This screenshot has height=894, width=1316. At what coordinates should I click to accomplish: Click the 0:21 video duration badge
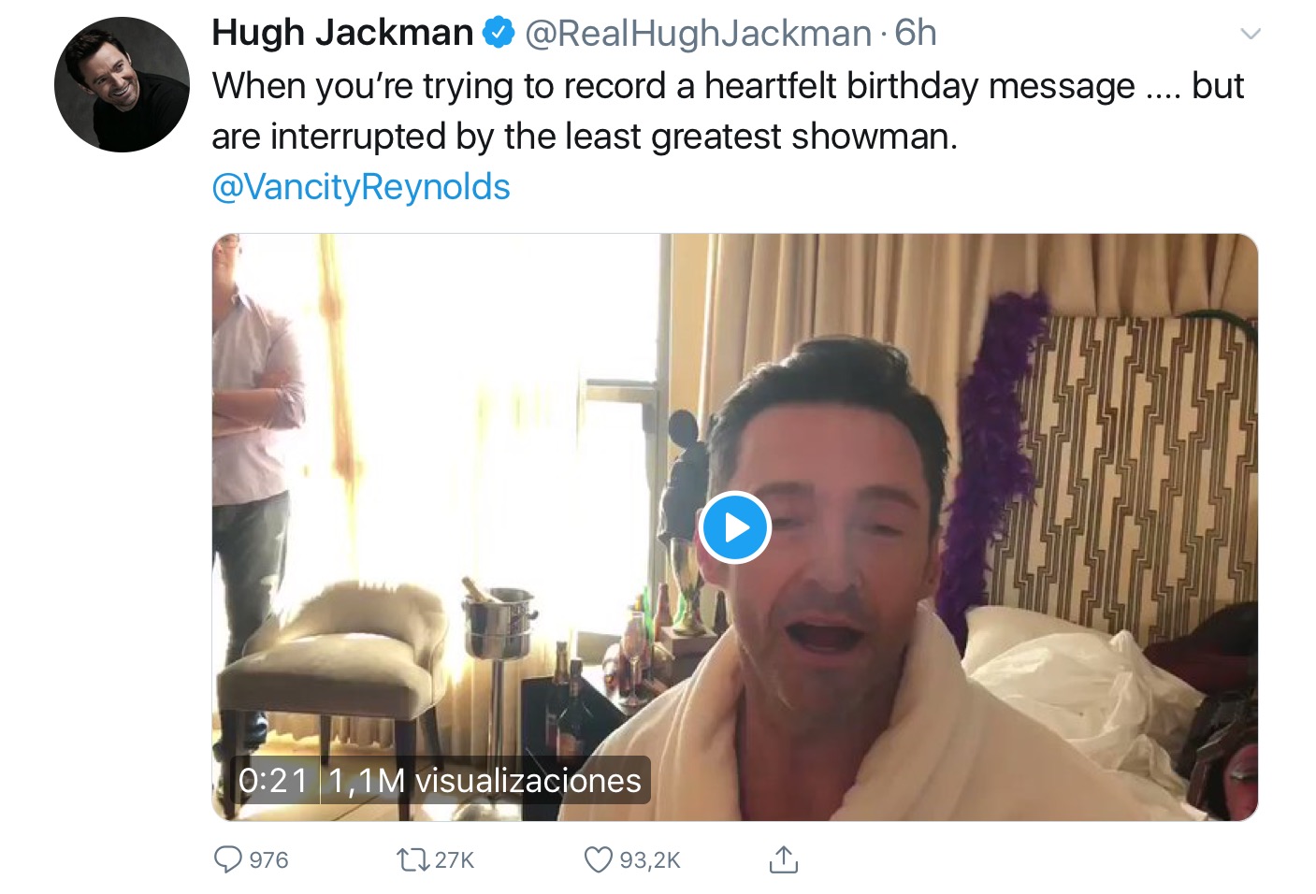pyautogui.click(x=273, y=780)
